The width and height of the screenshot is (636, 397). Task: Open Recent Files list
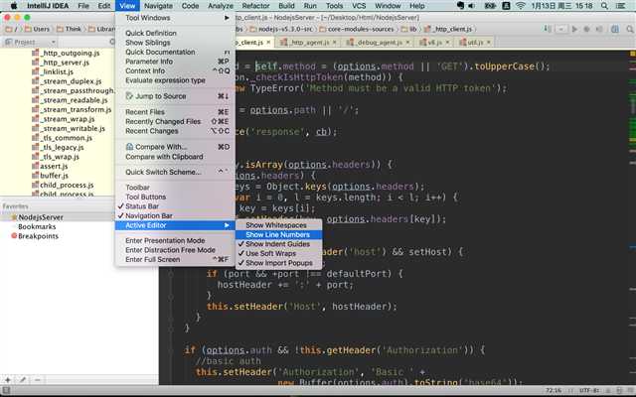tap(175, 112)
